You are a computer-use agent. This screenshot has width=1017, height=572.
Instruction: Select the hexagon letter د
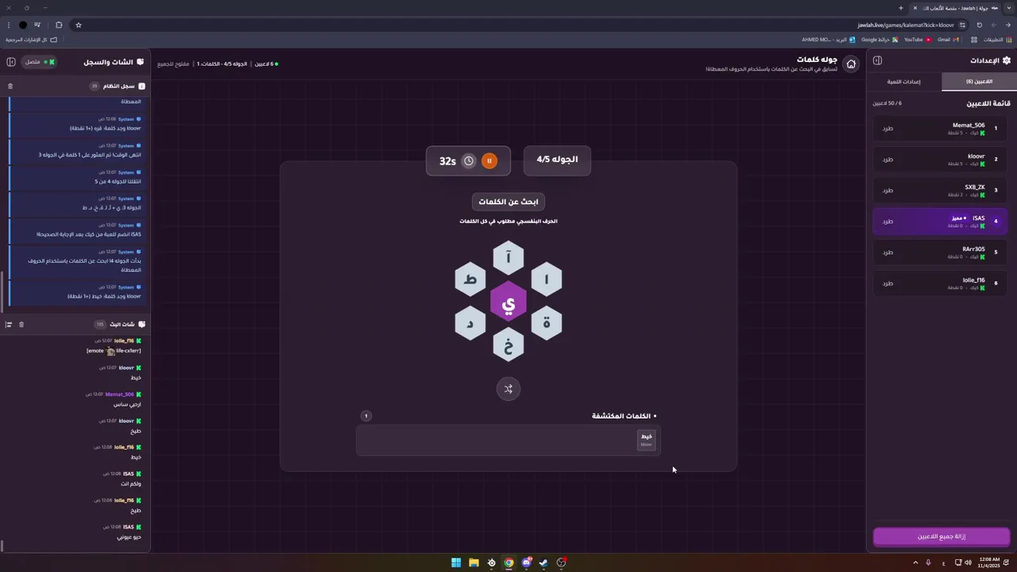tap(470, 323)
